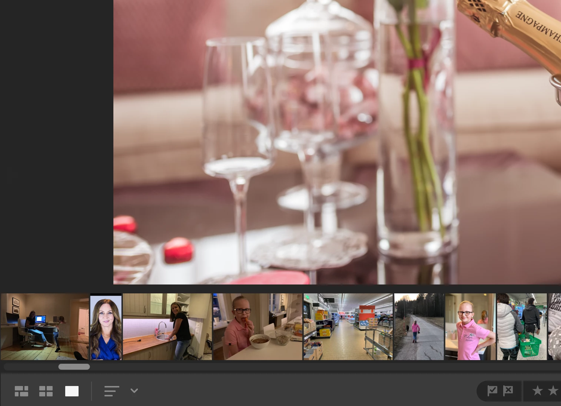The image size is (561, 406).
Task: Click the champagne glasses main photo
Action: tap(337, 142)
